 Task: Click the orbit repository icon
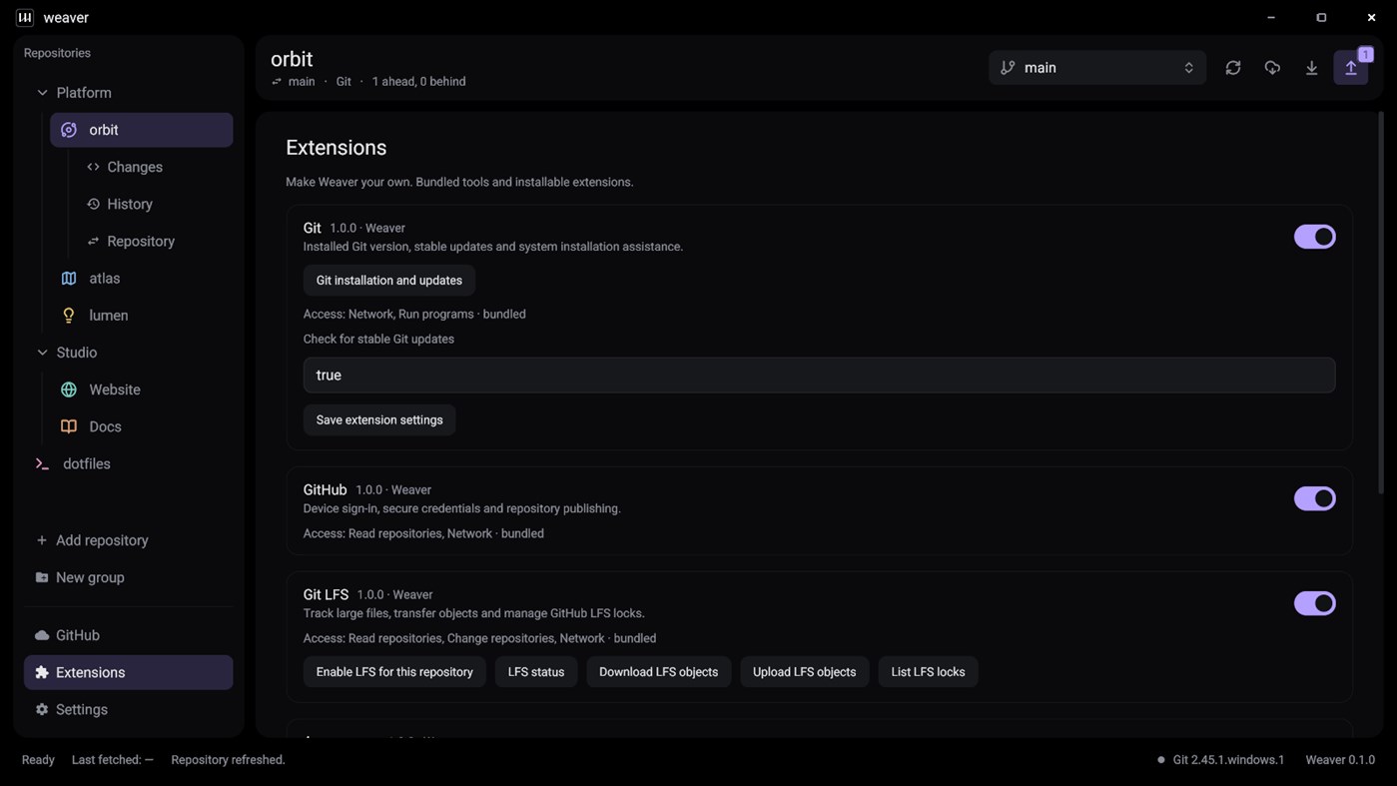(x=69, y=130)
